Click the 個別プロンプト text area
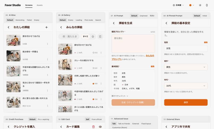Image resolution: width=214 pixels, height=129 pixels. point(133,44)
